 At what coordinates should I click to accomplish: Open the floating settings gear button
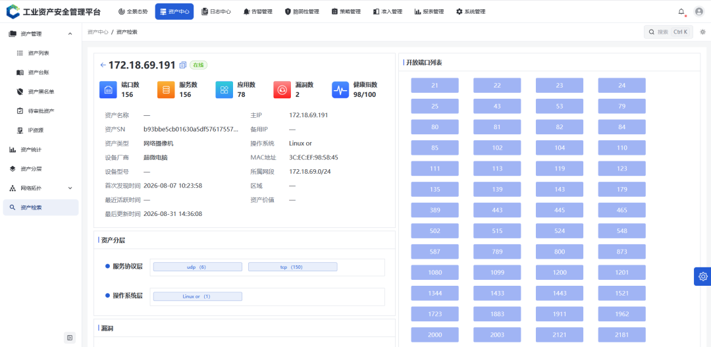click(x=702, y=277)
